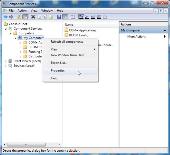Click the tree pane scroll left arrow
170x155 pixels.
point(5,144)
